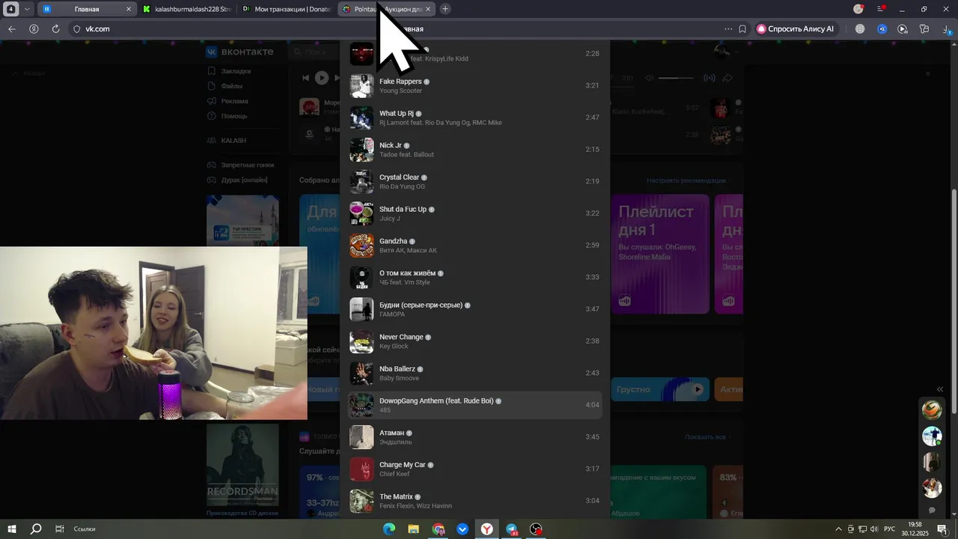Screen dimensions: 958x539
Task: Select the Never Change track by Key Glock
Action: [x=475, y=341]
